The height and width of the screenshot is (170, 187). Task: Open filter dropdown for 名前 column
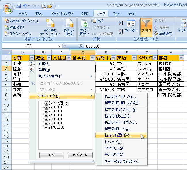tap(32, 58)
